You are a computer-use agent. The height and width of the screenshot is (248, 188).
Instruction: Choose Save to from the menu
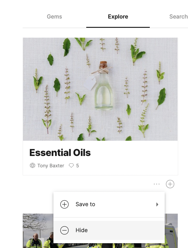[x=109, y=204]
